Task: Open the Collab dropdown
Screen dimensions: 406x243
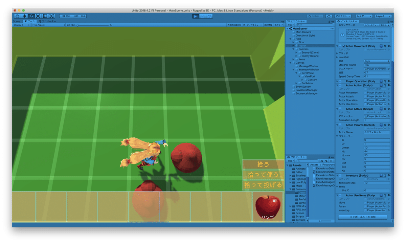Action: [315, 16]
